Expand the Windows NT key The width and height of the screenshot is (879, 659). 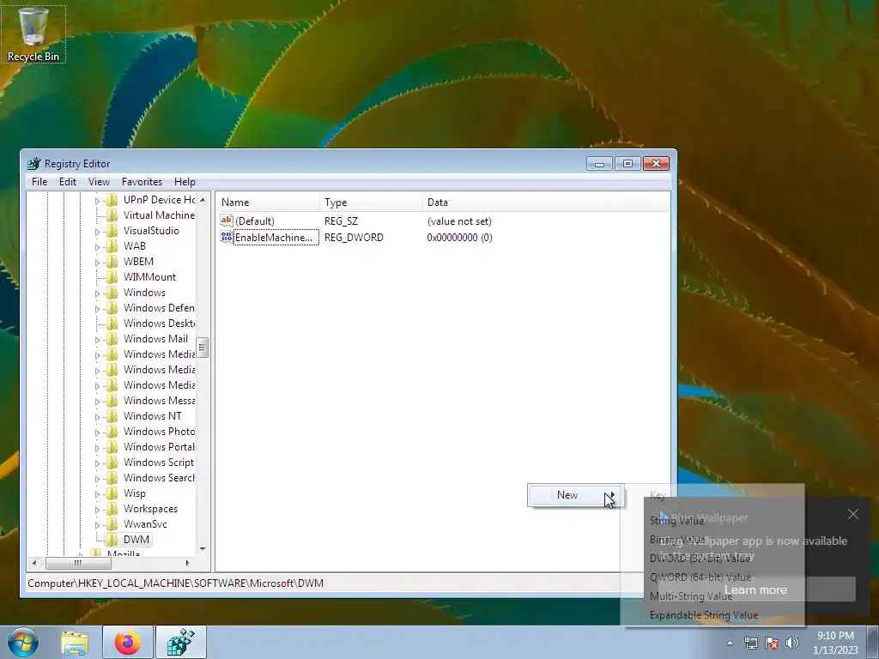coord(97,416)
